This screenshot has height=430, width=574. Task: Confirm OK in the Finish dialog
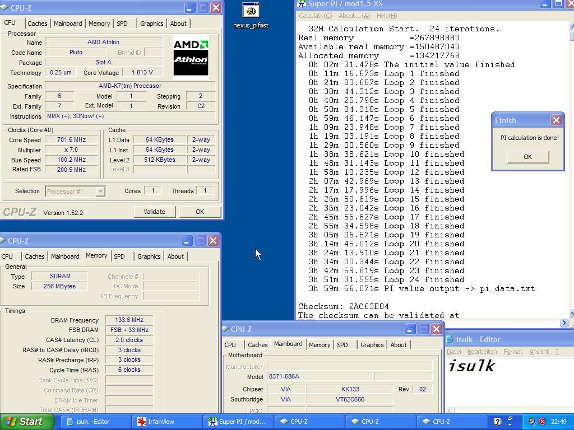(528, 157)
